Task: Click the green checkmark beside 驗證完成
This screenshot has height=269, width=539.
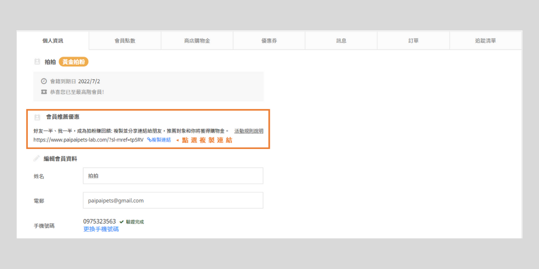Action: tap(122, 222)
